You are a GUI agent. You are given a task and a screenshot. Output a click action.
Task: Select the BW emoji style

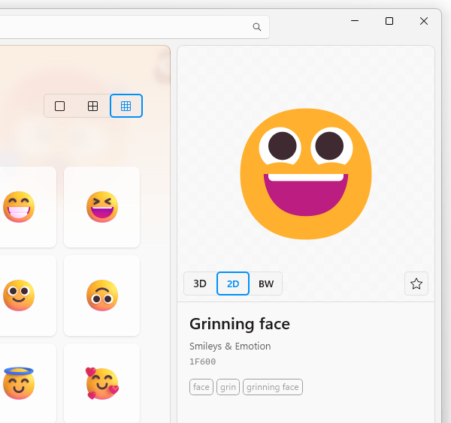coord(266,283)
